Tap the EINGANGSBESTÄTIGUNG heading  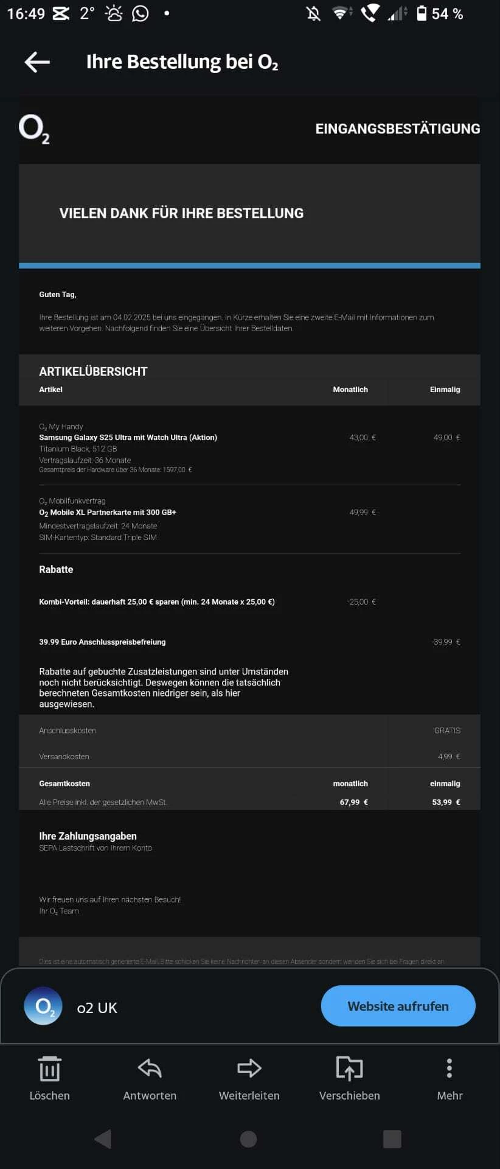(x=398, y=129)
